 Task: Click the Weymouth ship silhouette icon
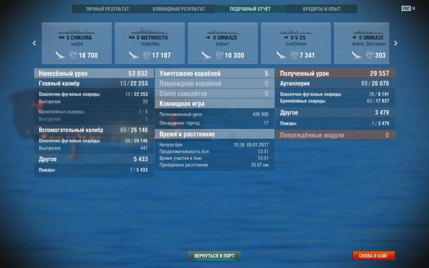pyautogui.click(x=149, y=31)
